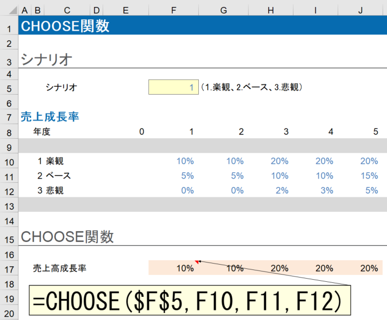387x320 pixels.
Task: Click the scenario legend text beside input
Action: (x=252, y=87)
